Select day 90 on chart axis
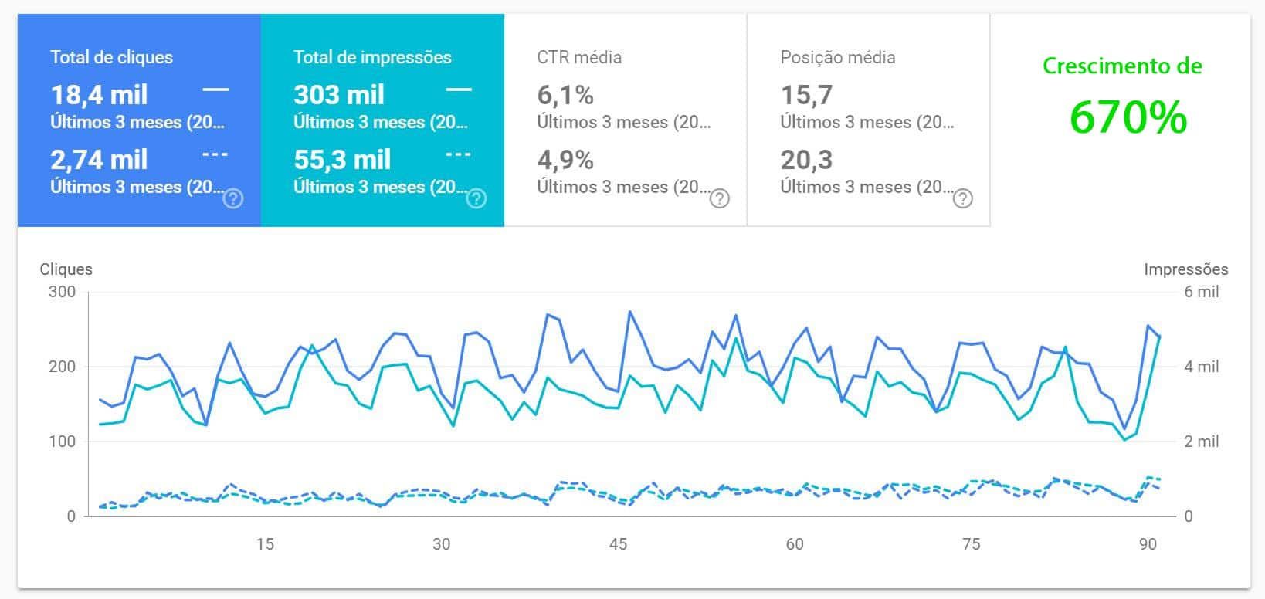Screen dimensions: 1265x599 [1148, 544]
